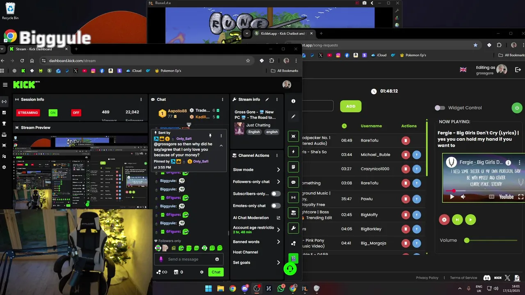The height and width of the screenshot is (295, 525).
Task: Collapse pinned message chevron
Action: [221, 145]
